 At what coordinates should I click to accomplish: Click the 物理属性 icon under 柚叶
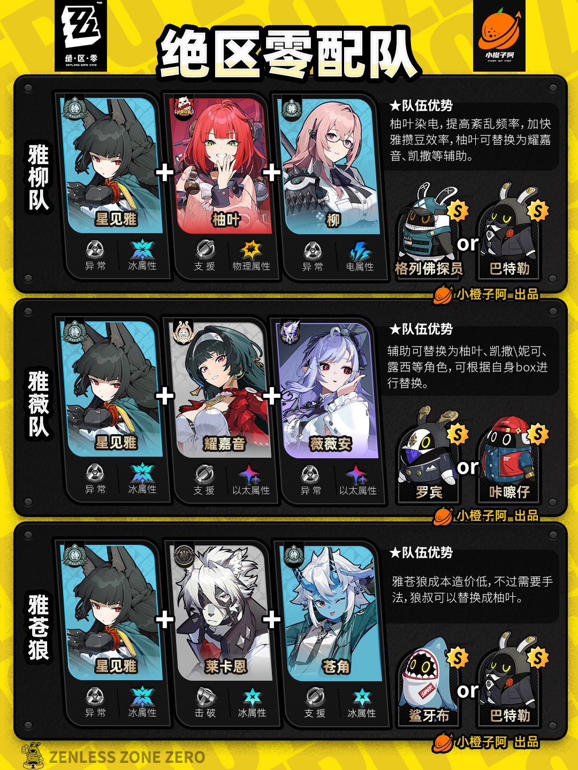point(251,250)
